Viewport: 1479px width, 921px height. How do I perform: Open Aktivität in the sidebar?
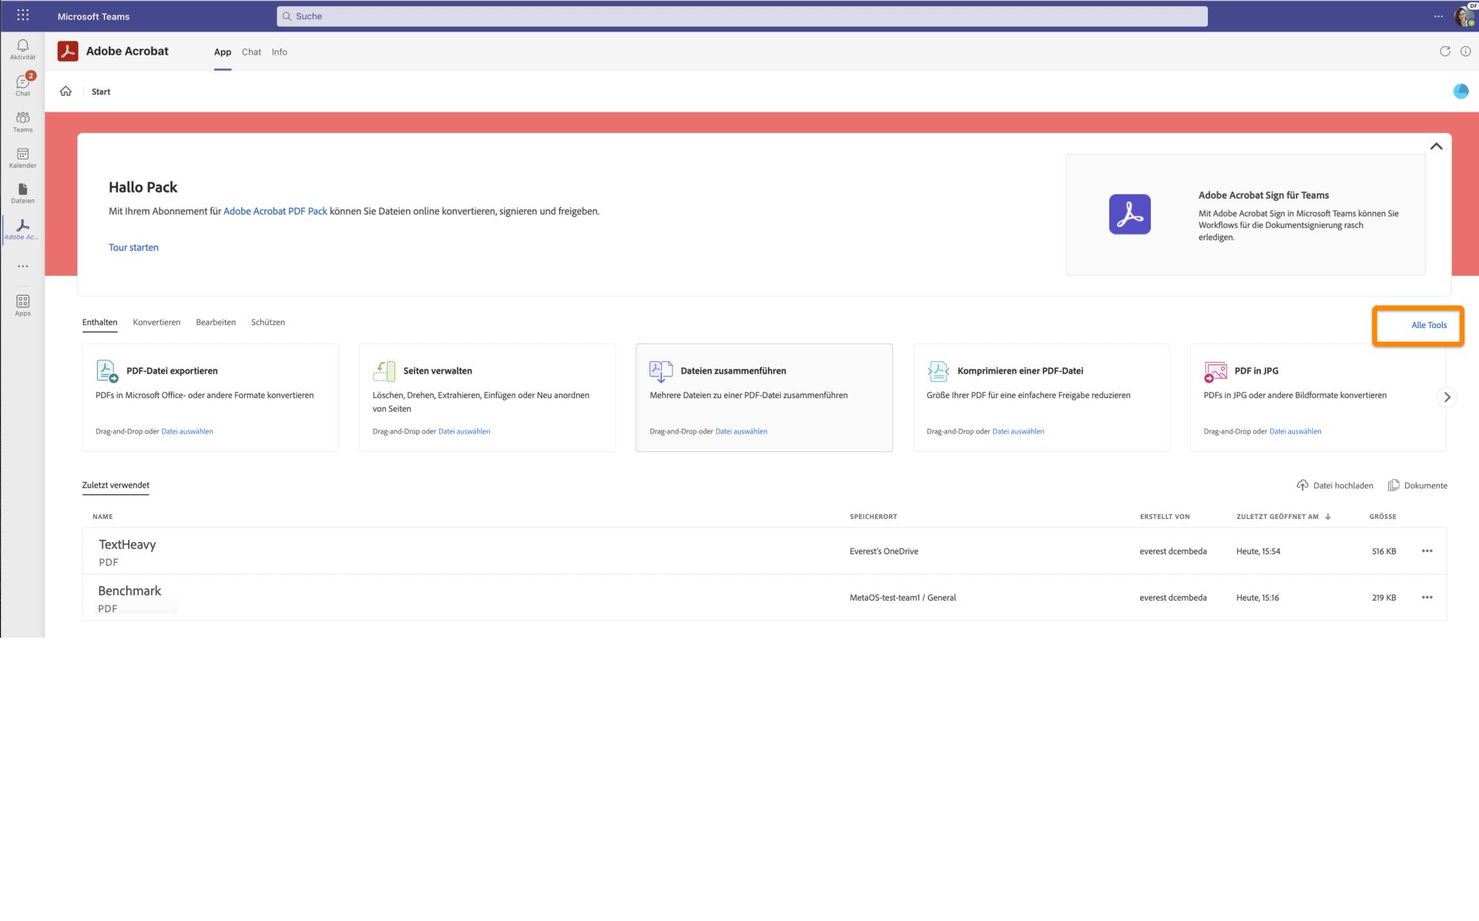(22, 49)
